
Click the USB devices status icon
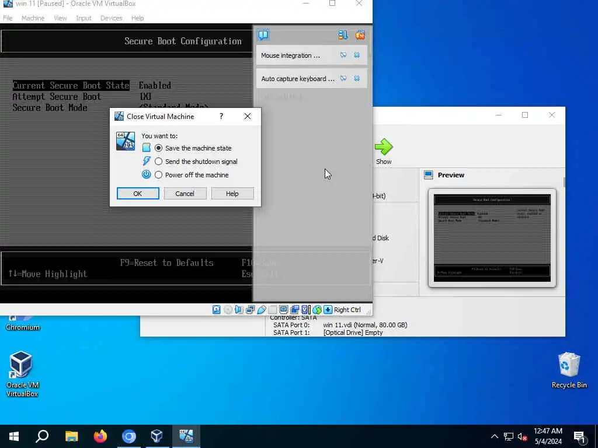click(x=261, y=310)
